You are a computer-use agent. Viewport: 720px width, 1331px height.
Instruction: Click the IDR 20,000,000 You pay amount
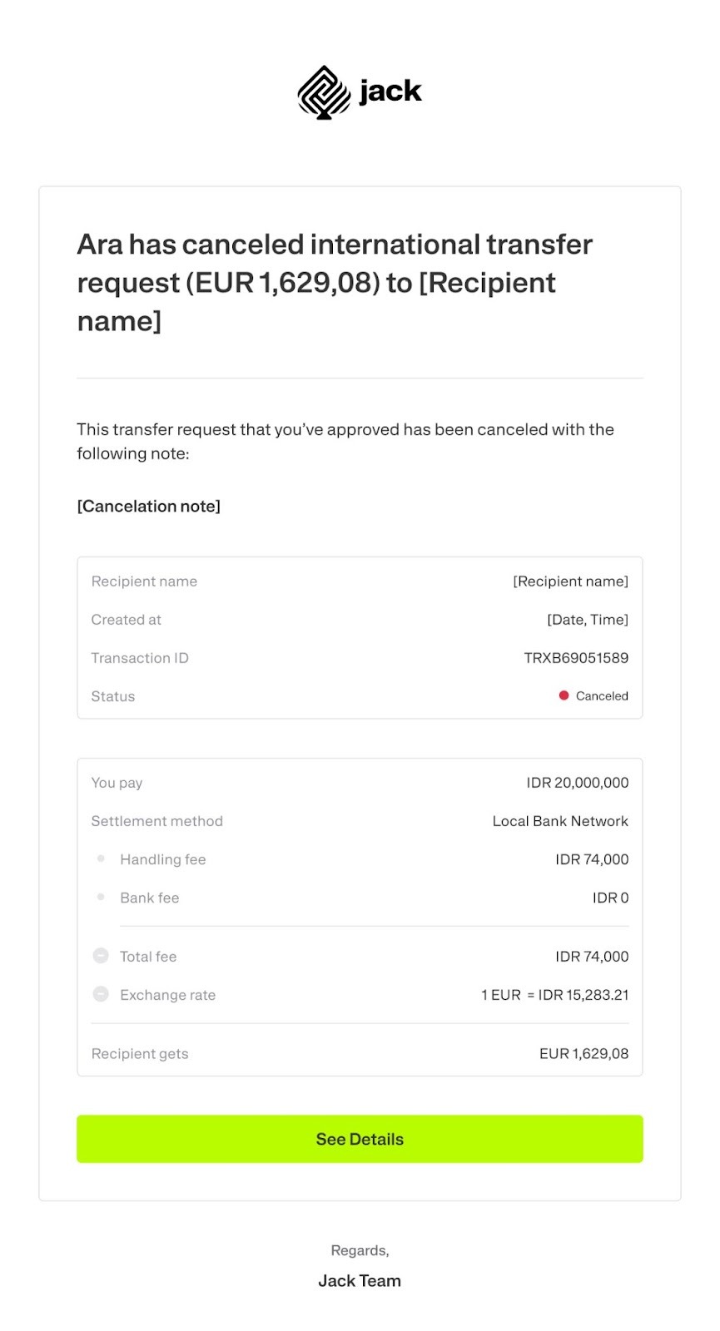click(x=578, y=783)
